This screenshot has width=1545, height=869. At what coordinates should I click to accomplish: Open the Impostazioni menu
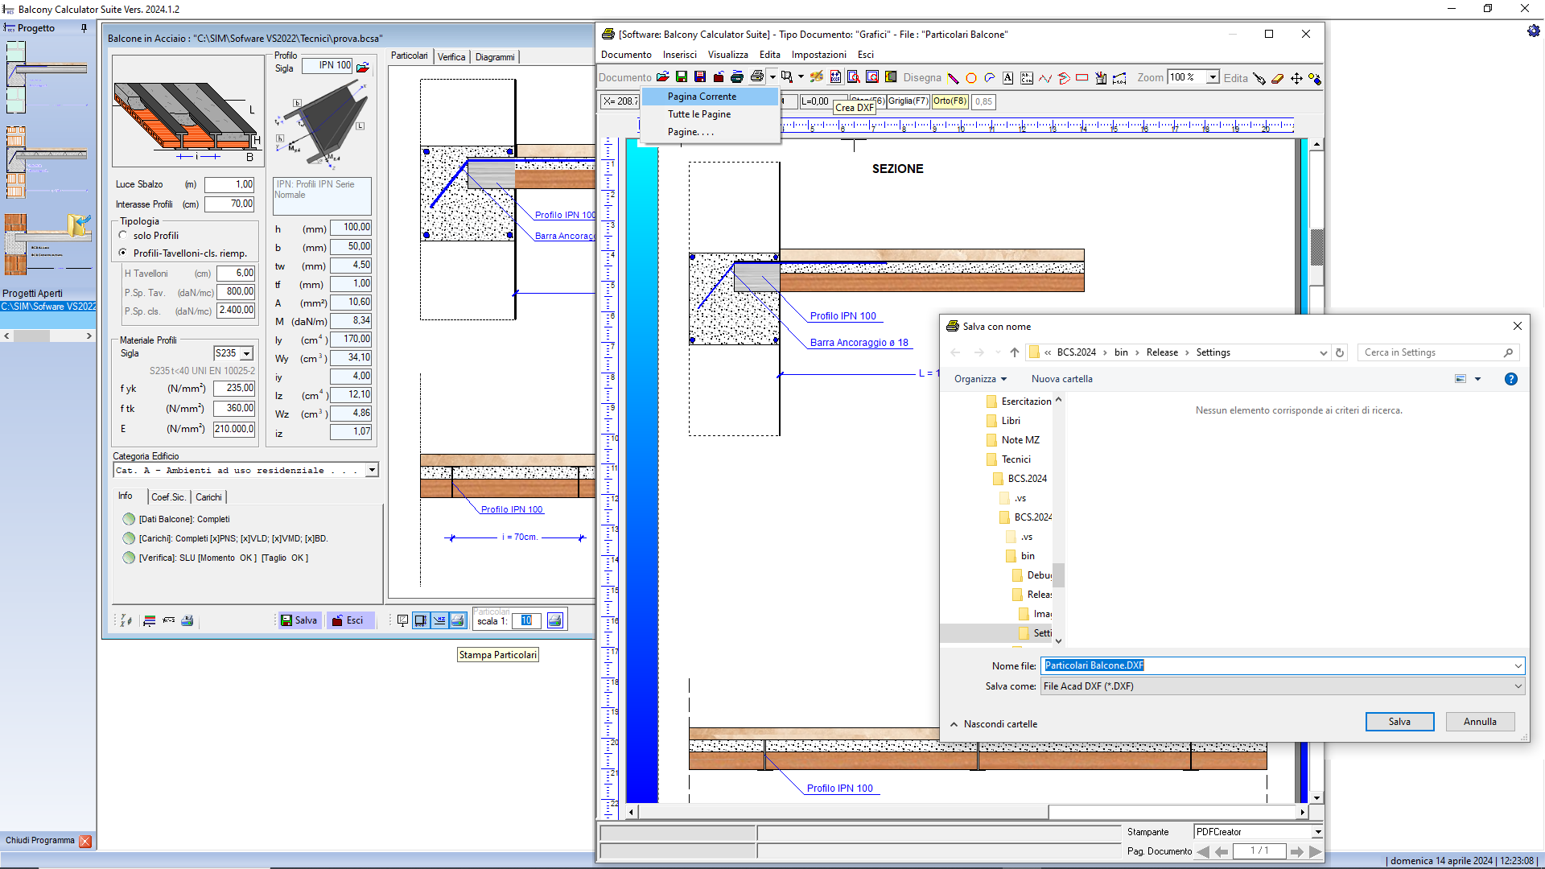(x=818, y=55)
